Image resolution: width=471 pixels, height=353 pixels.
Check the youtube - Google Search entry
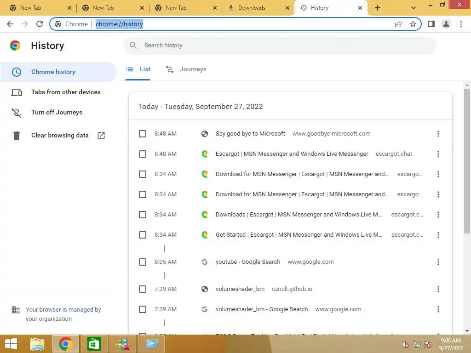click(x=143, y=262)
